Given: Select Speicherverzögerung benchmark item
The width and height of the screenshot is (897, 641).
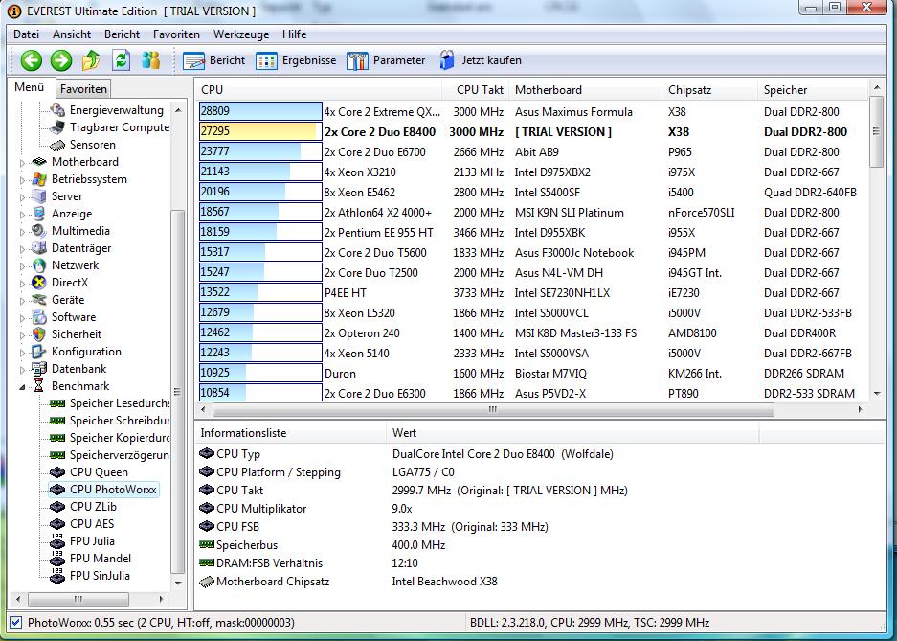Looking at the screenshot, I should (x=119, y=455).
